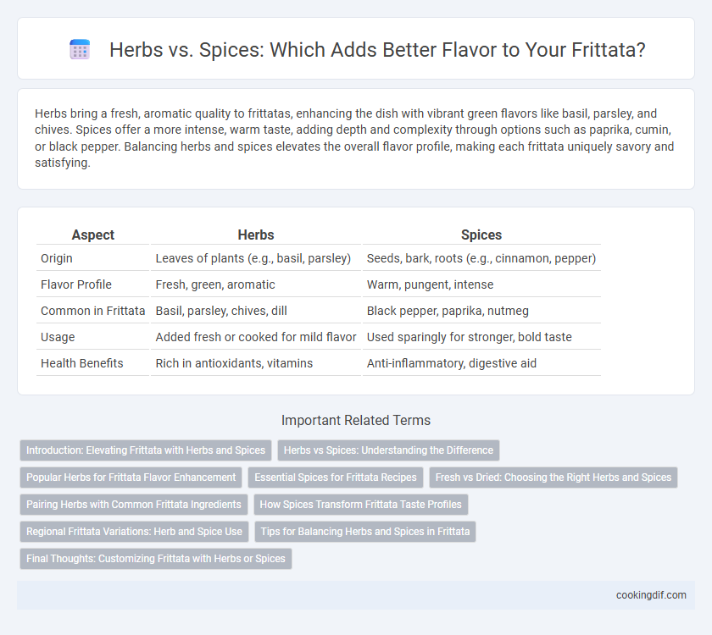Select How Spices Transform Frittata Taste Profiles
712x635 pixels.
click(360, 505)
